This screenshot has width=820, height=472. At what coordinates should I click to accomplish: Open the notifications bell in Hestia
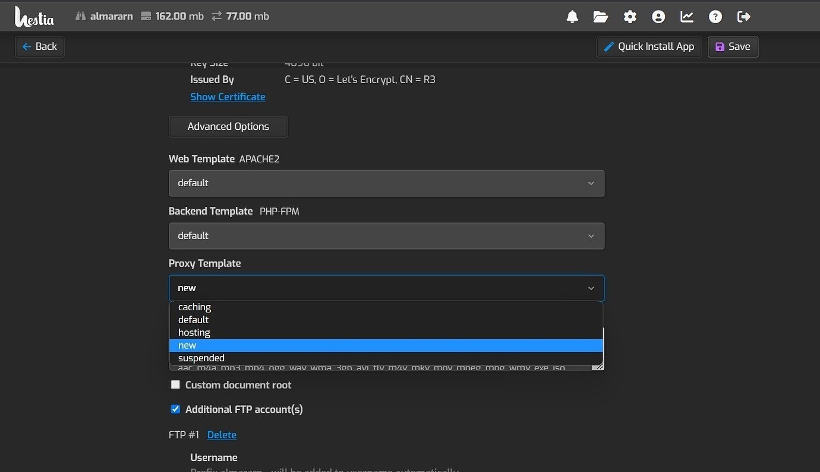572,16
